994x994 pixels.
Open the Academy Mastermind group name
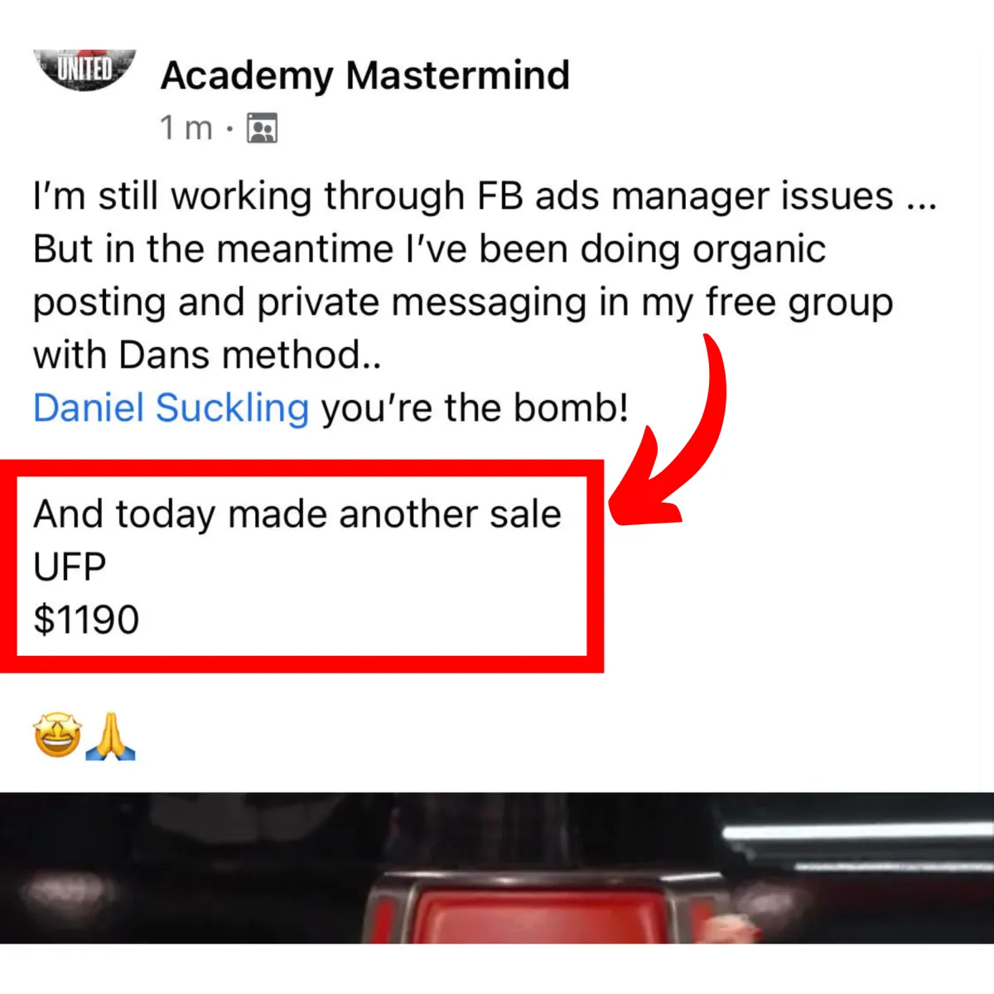pos(365,75)
